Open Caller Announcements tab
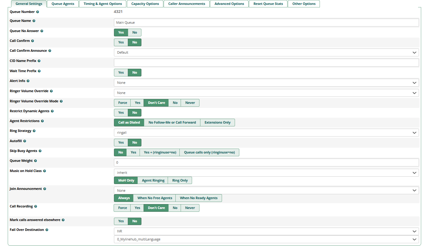 pos(187,4)
